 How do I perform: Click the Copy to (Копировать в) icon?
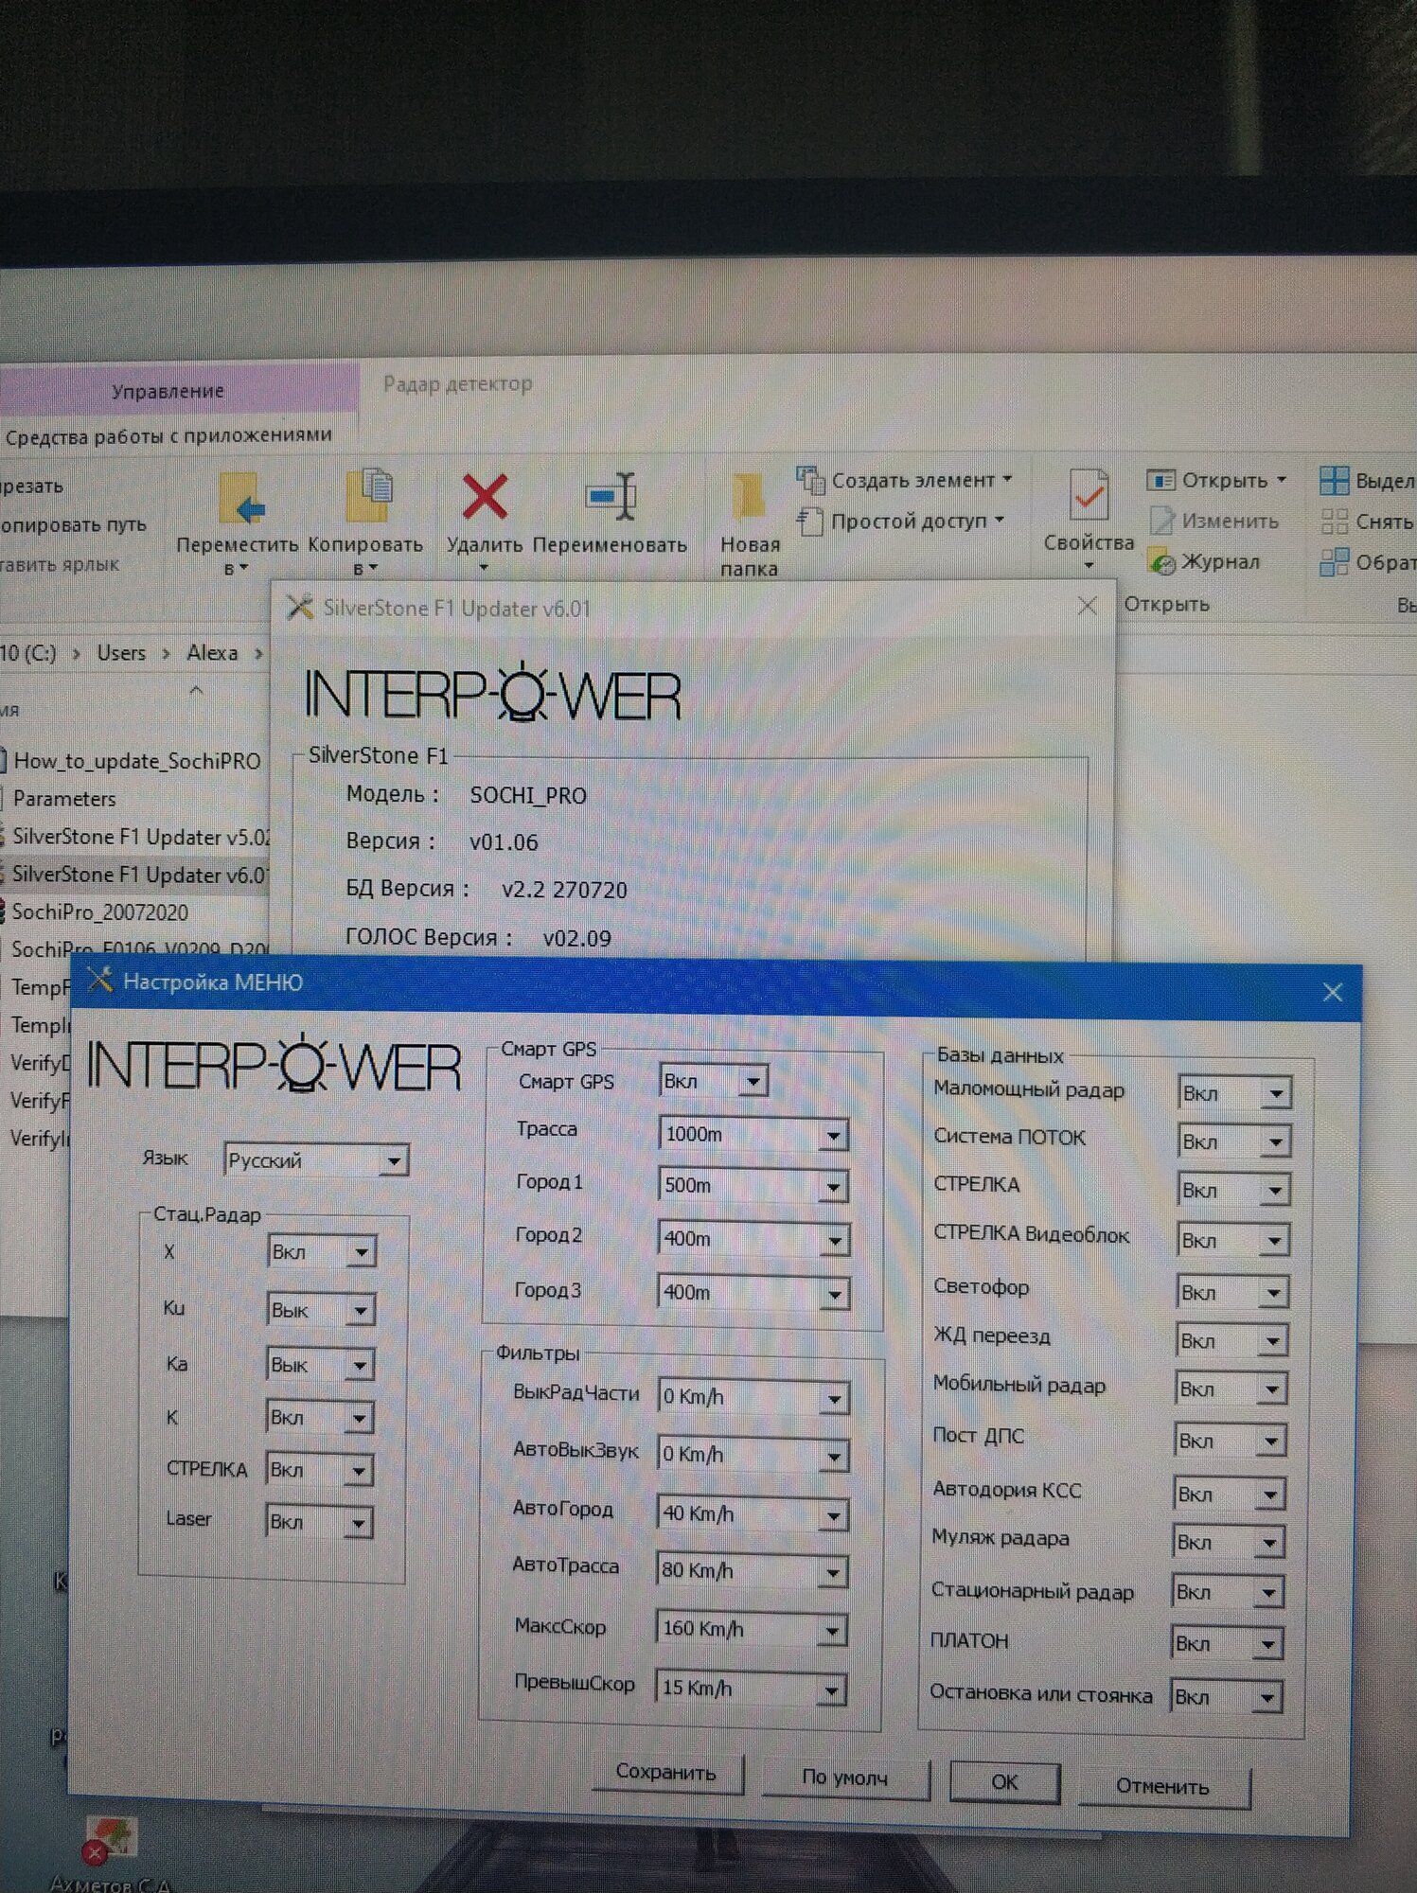(x=367, y=497)
